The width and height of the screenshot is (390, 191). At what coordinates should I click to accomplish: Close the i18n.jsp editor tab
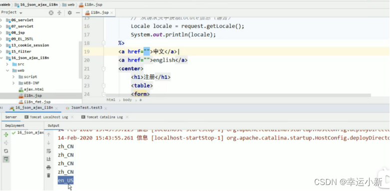[112, 12]
